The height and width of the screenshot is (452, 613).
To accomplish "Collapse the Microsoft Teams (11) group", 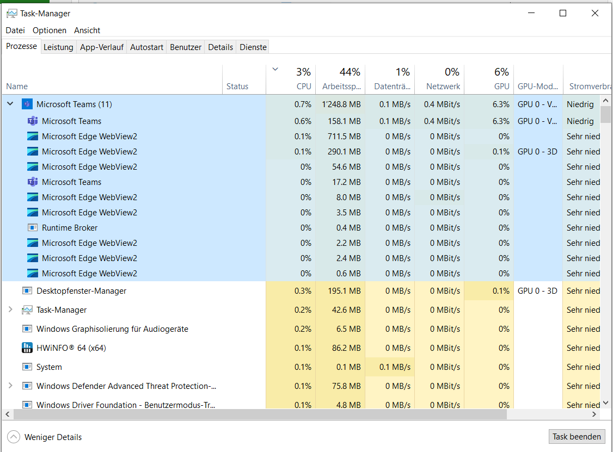I will [10, 104].
